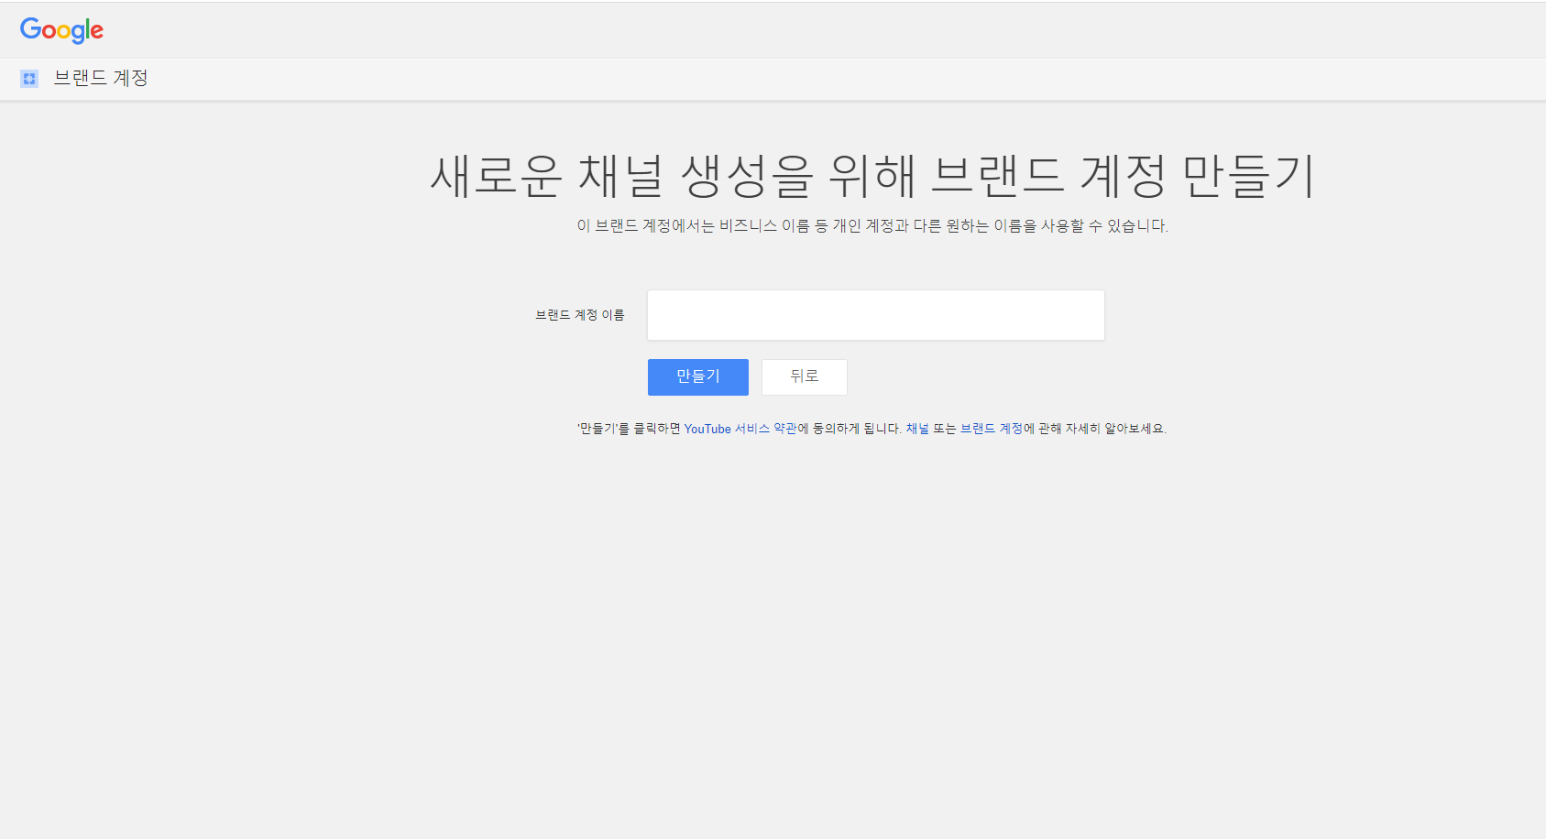Open the 채널 learn-more link

917,429
